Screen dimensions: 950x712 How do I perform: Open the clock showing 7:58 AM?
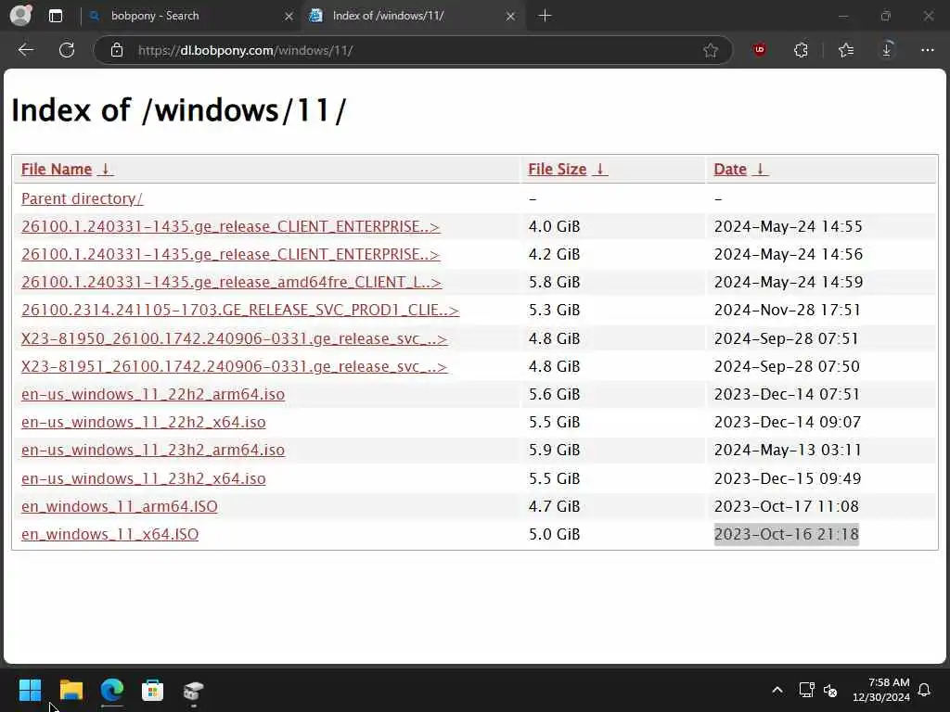[881, 690]
